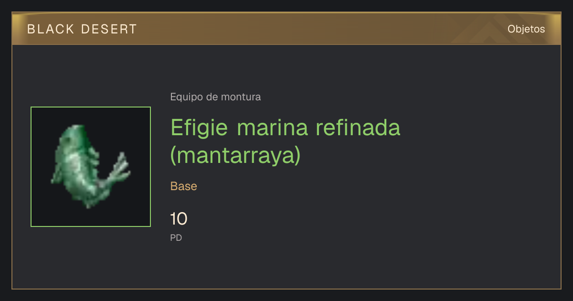Click the (mantarraya) text in the item name
This screenshot has height=301, width=573.
pos(236,155)
